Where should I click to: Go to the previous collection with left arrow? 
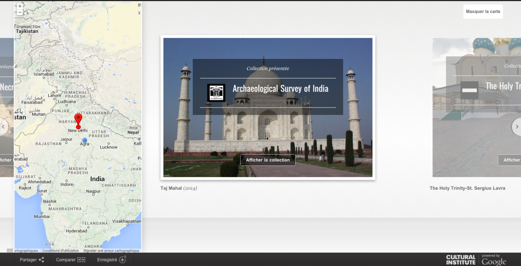point(3,127)
